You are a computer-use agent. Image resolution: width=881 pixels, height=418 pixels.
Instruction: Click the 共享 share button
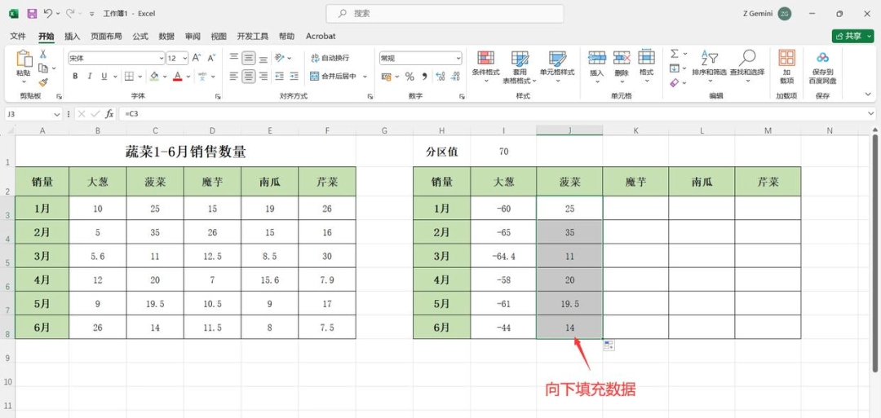853,36
